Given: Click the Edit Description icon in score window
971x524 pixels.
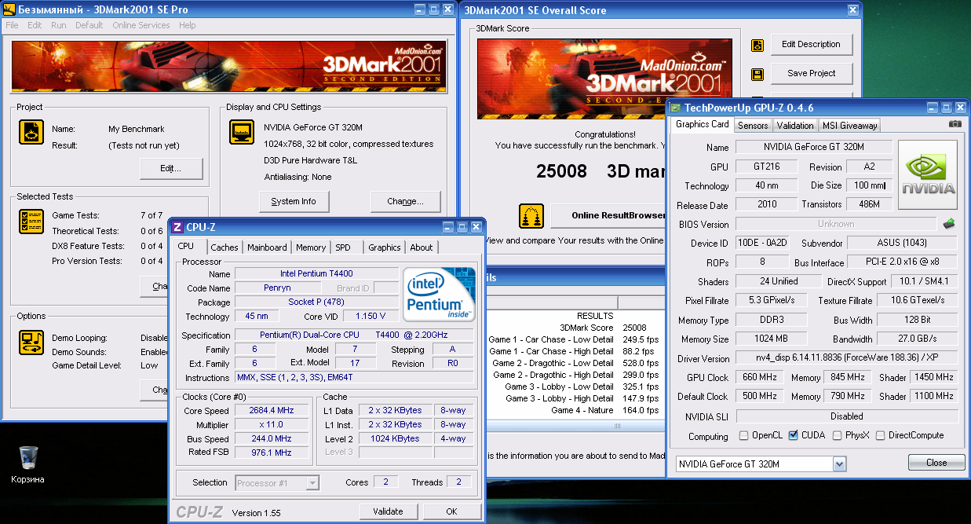Looking at the screenshot, I should point(757,46).
